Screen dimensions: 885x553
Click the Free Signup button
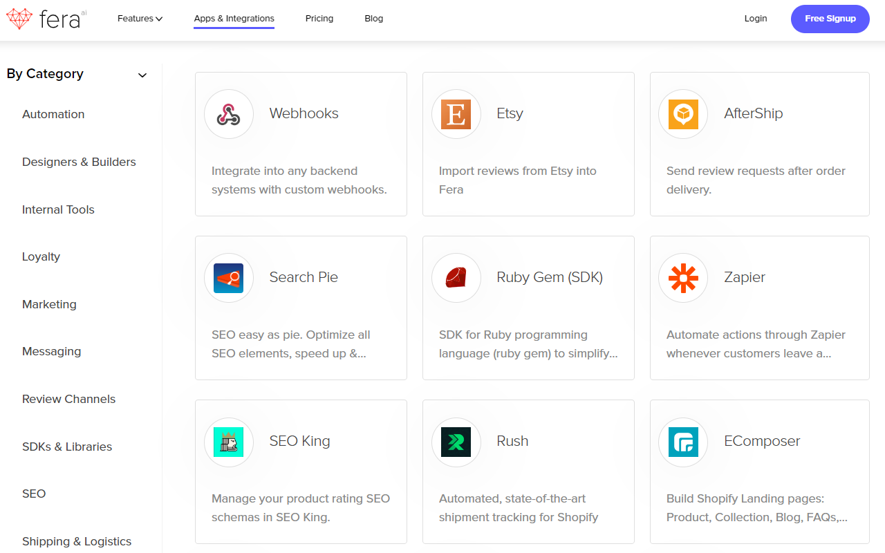(830, 19)
